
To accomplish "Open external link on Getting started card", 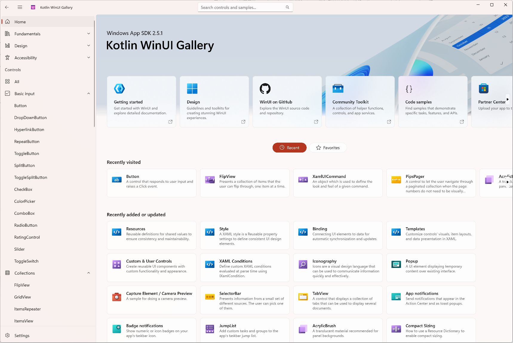I will pyautogui.click(x=171, y=122).
